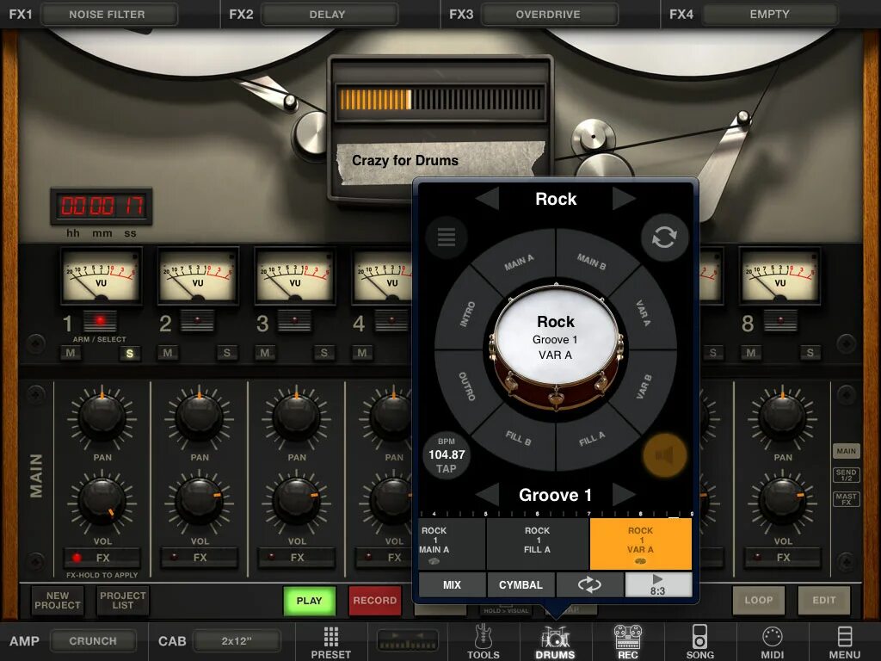Arm track 2 record light
This screenshot has height=661, width=881.
click(x=197, y=321)
